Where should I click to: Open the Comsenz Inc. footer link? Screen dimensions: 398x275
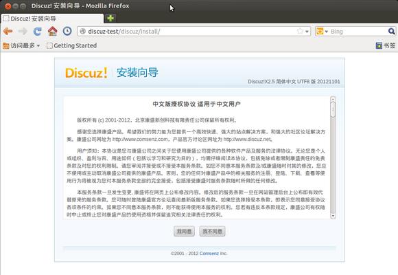209,254
